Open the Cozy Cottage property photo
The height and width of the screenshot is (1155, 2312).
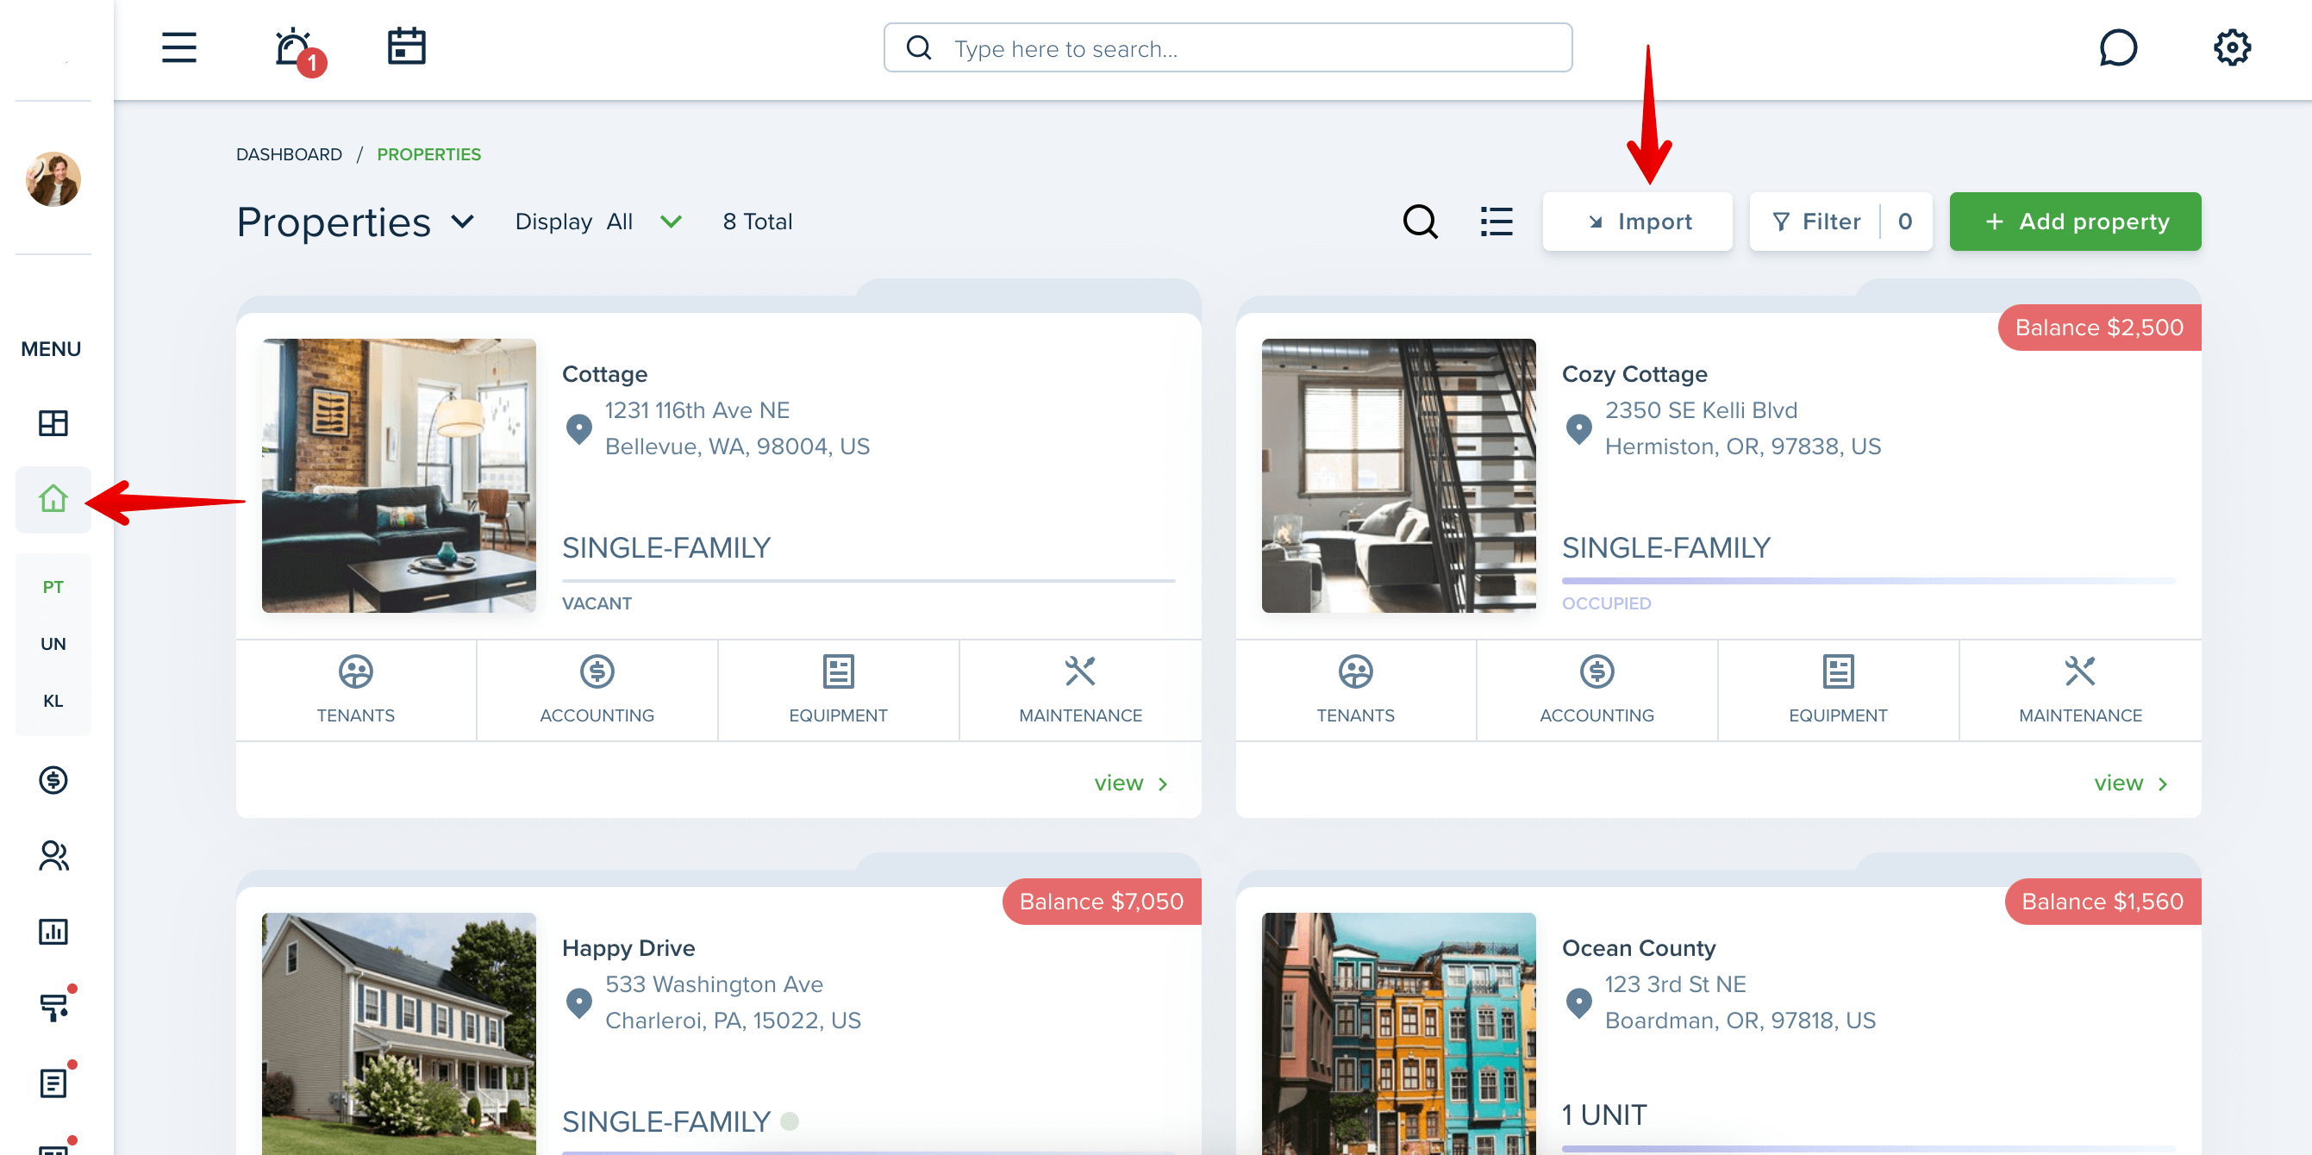1398,476
